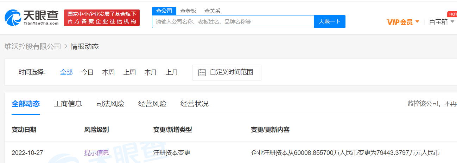Switch to 查老板 search tab
Image resolution: width=457 pixels, height=163 pixels.
pyautogui.click(x=188, y=11)
